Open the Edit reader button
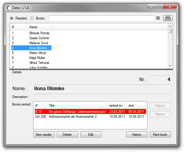The height and width of the screenshot is (152, 184). pyautogui.click(x=91, y=135)
